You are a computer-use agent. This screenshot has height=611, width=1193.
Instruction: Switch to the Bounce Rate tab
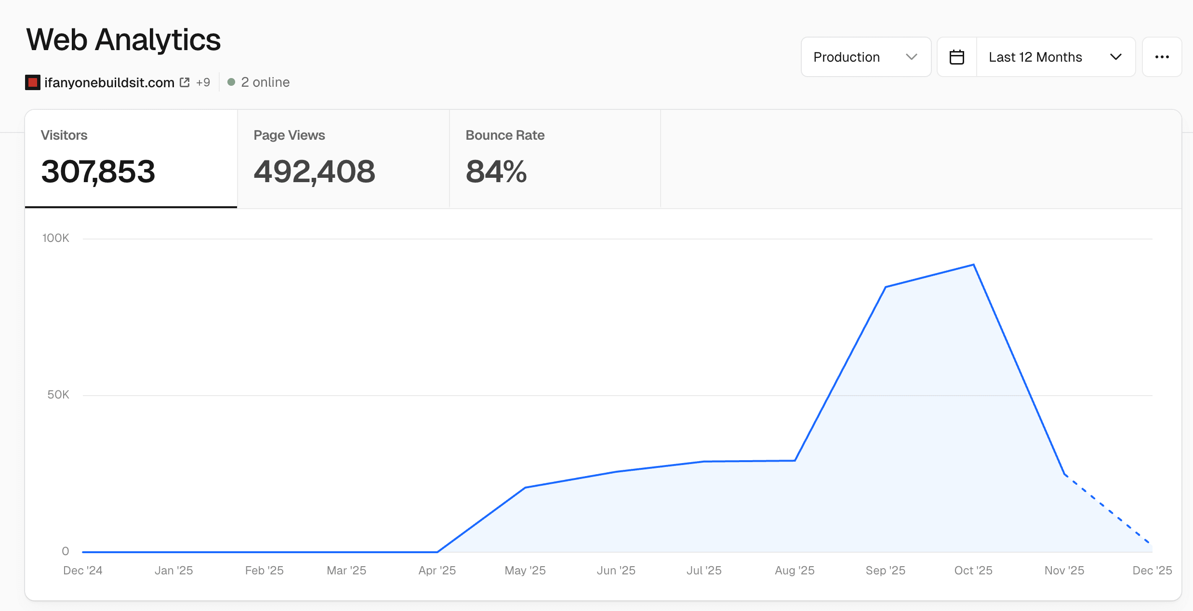[555, 159]
